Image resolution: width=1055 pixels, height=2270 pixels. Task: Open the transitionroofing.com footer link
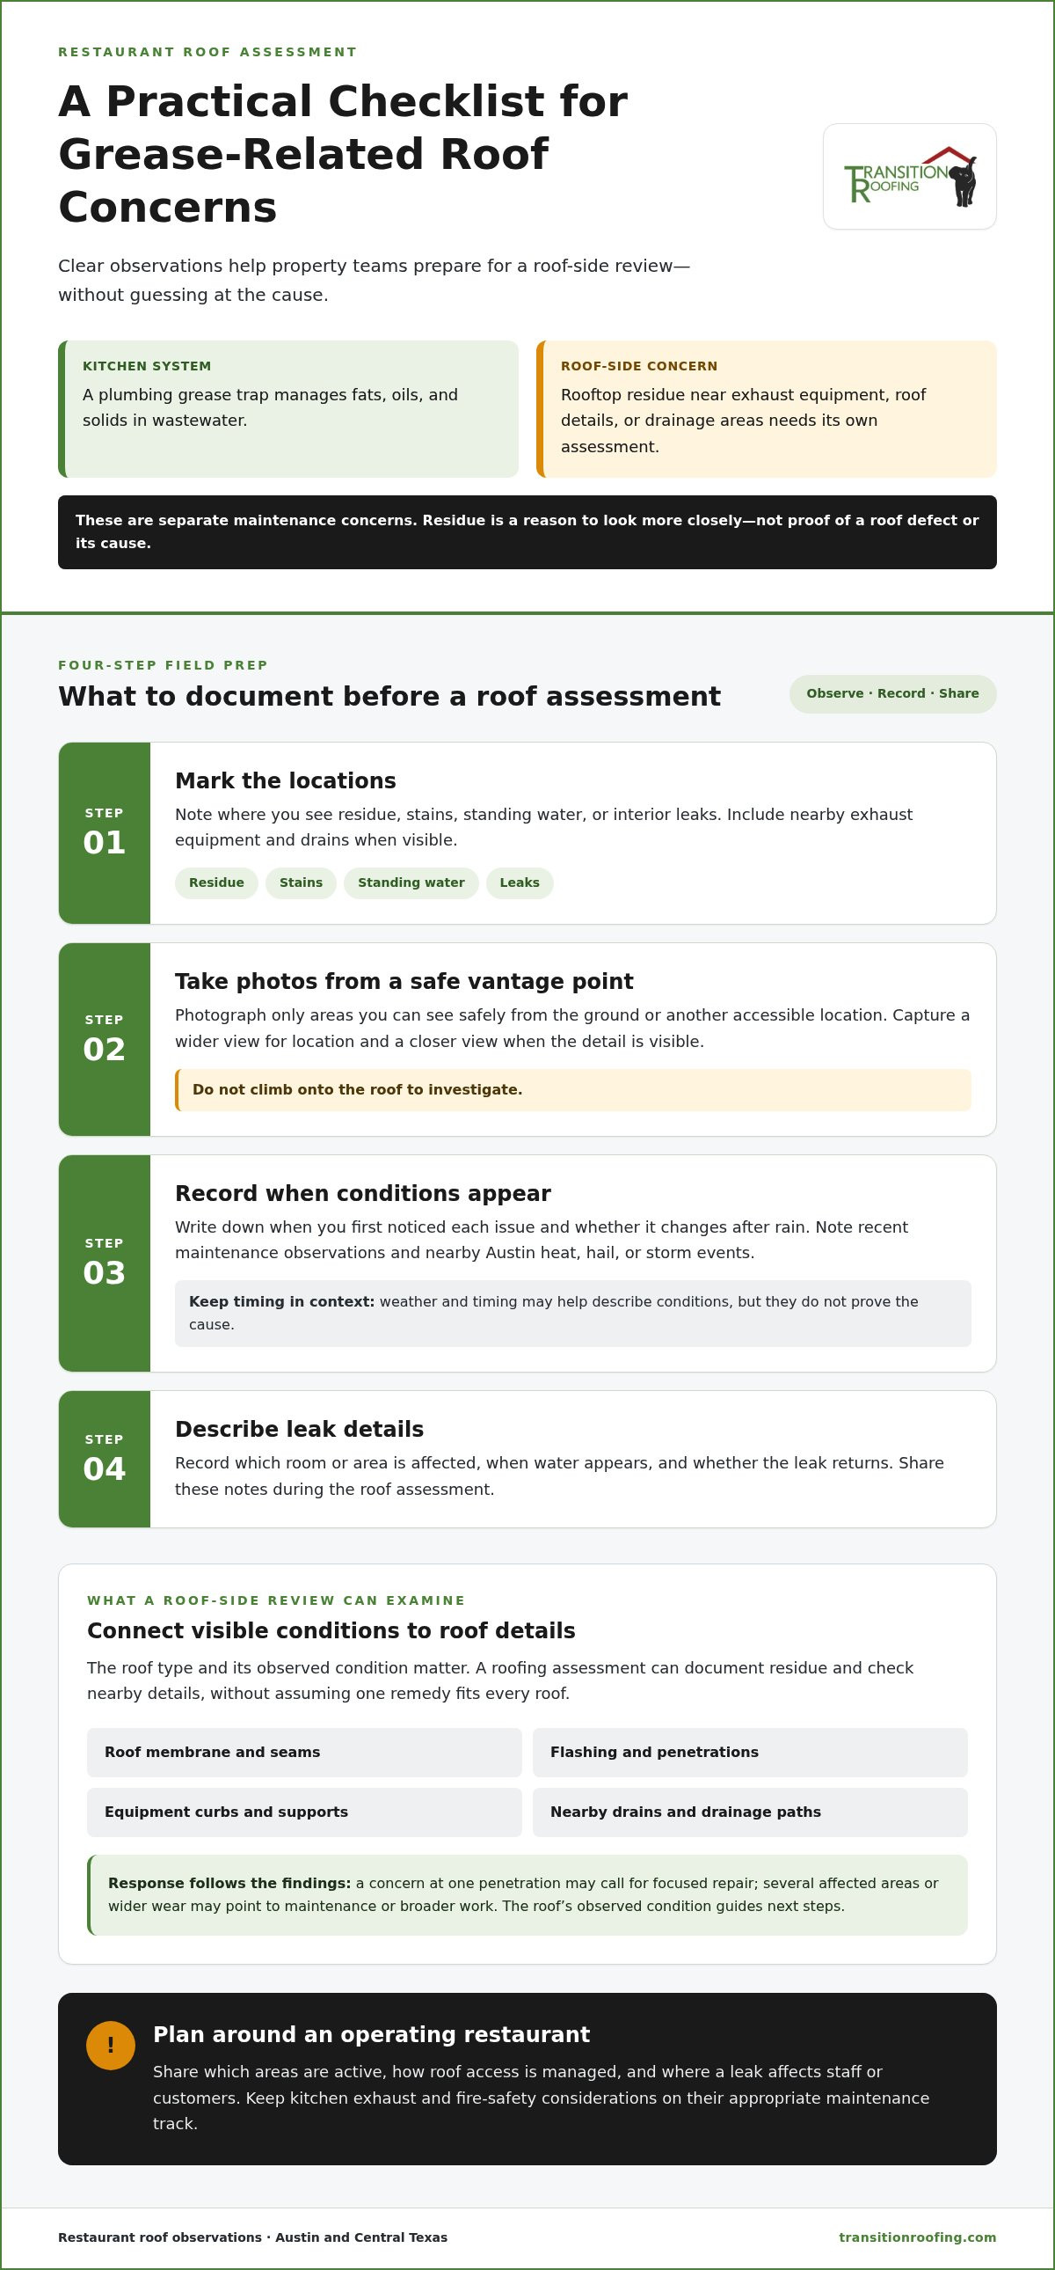918,2237
